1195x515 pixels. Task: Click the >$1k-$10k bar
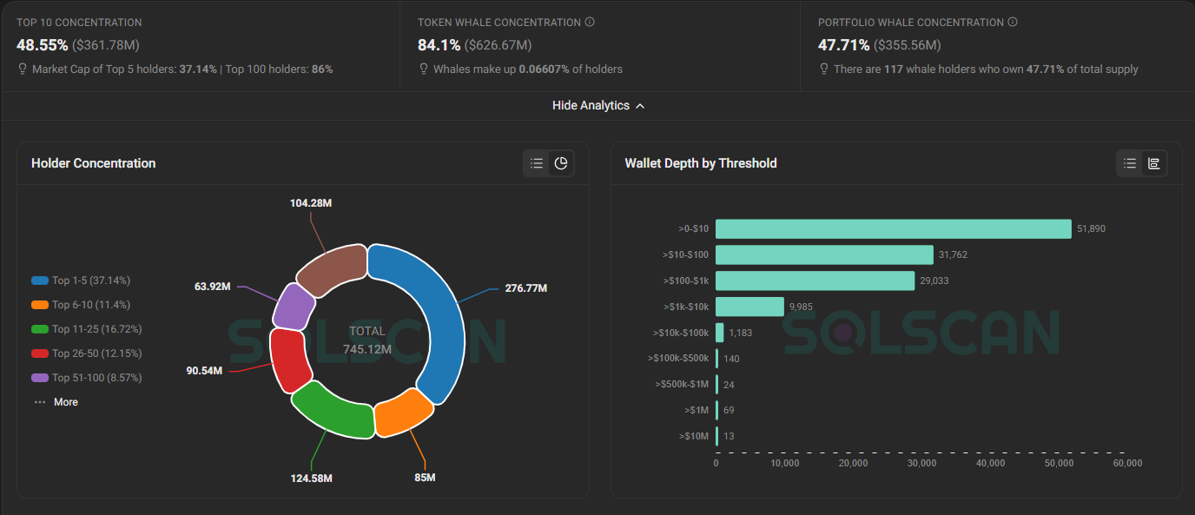click(x=749, y=307)
